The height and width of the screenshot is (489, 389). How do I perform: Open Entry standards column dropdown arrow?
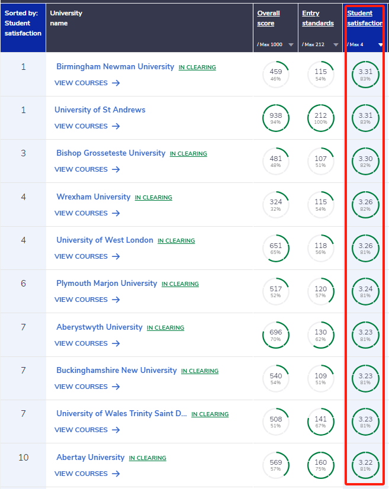tap(336, 44)
